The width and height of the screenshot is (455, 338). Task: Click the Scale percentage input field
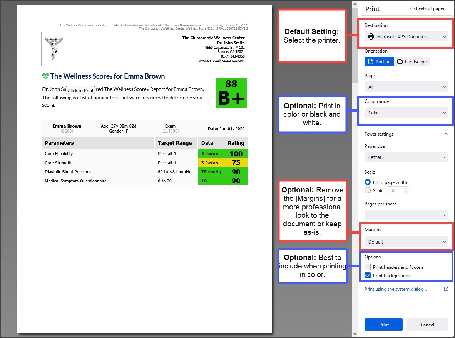click(395, 190)
